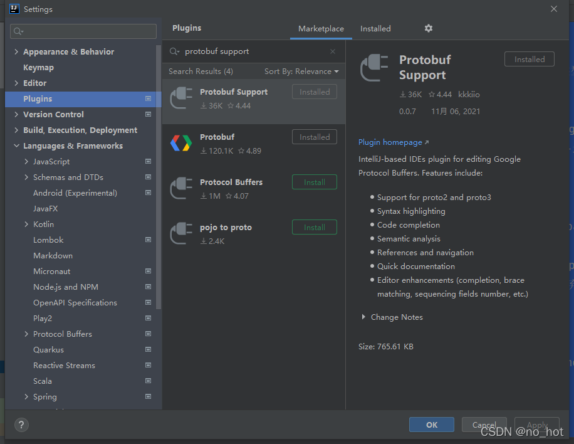Install the pojo to proto plugin
This screenshot has height=444, width=574.
coord(315,227)
